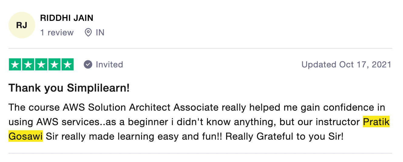Click the location pin icon
The image size is (403, 162).
pyautogui.click(x=88, y=33)
